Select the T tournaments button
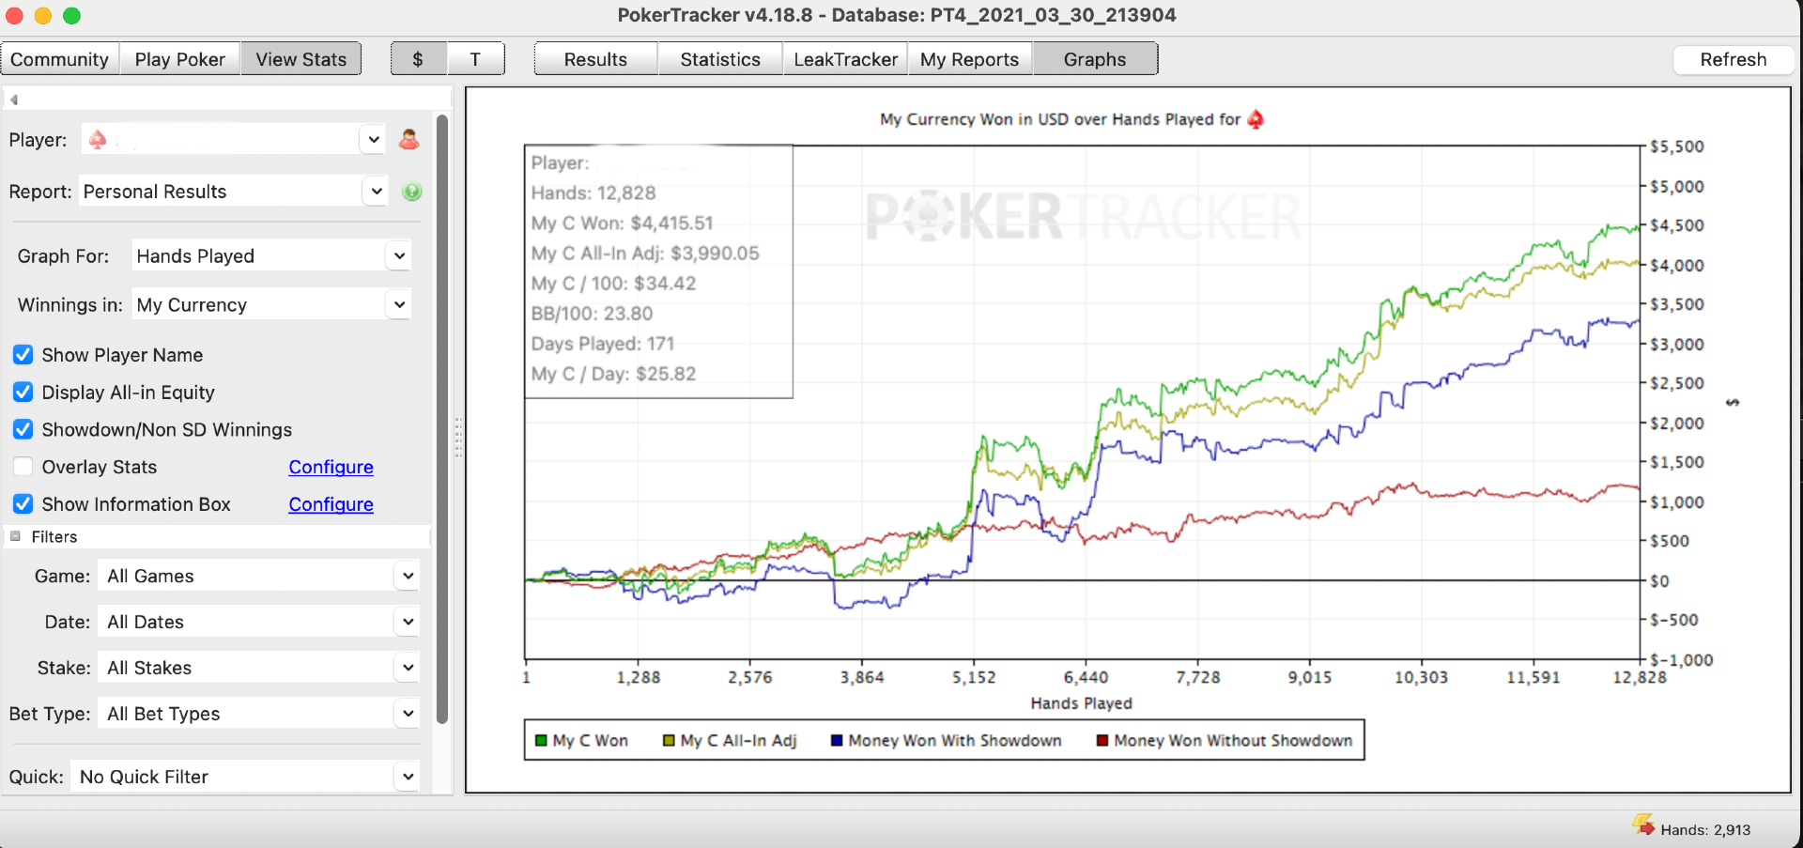The image size is (1803, 848). tap(475, 59)
